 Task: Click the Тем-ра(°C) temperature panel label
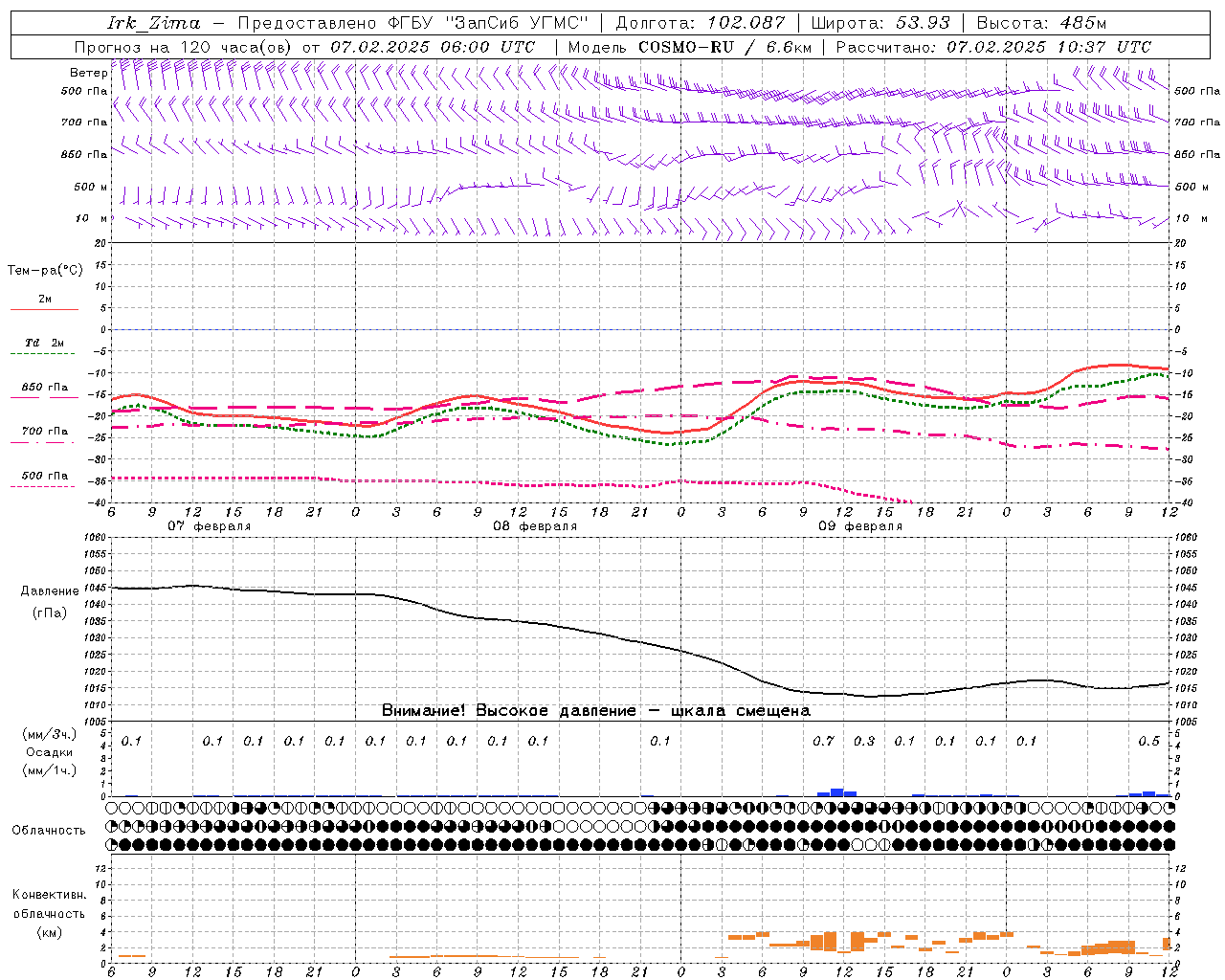45,271
